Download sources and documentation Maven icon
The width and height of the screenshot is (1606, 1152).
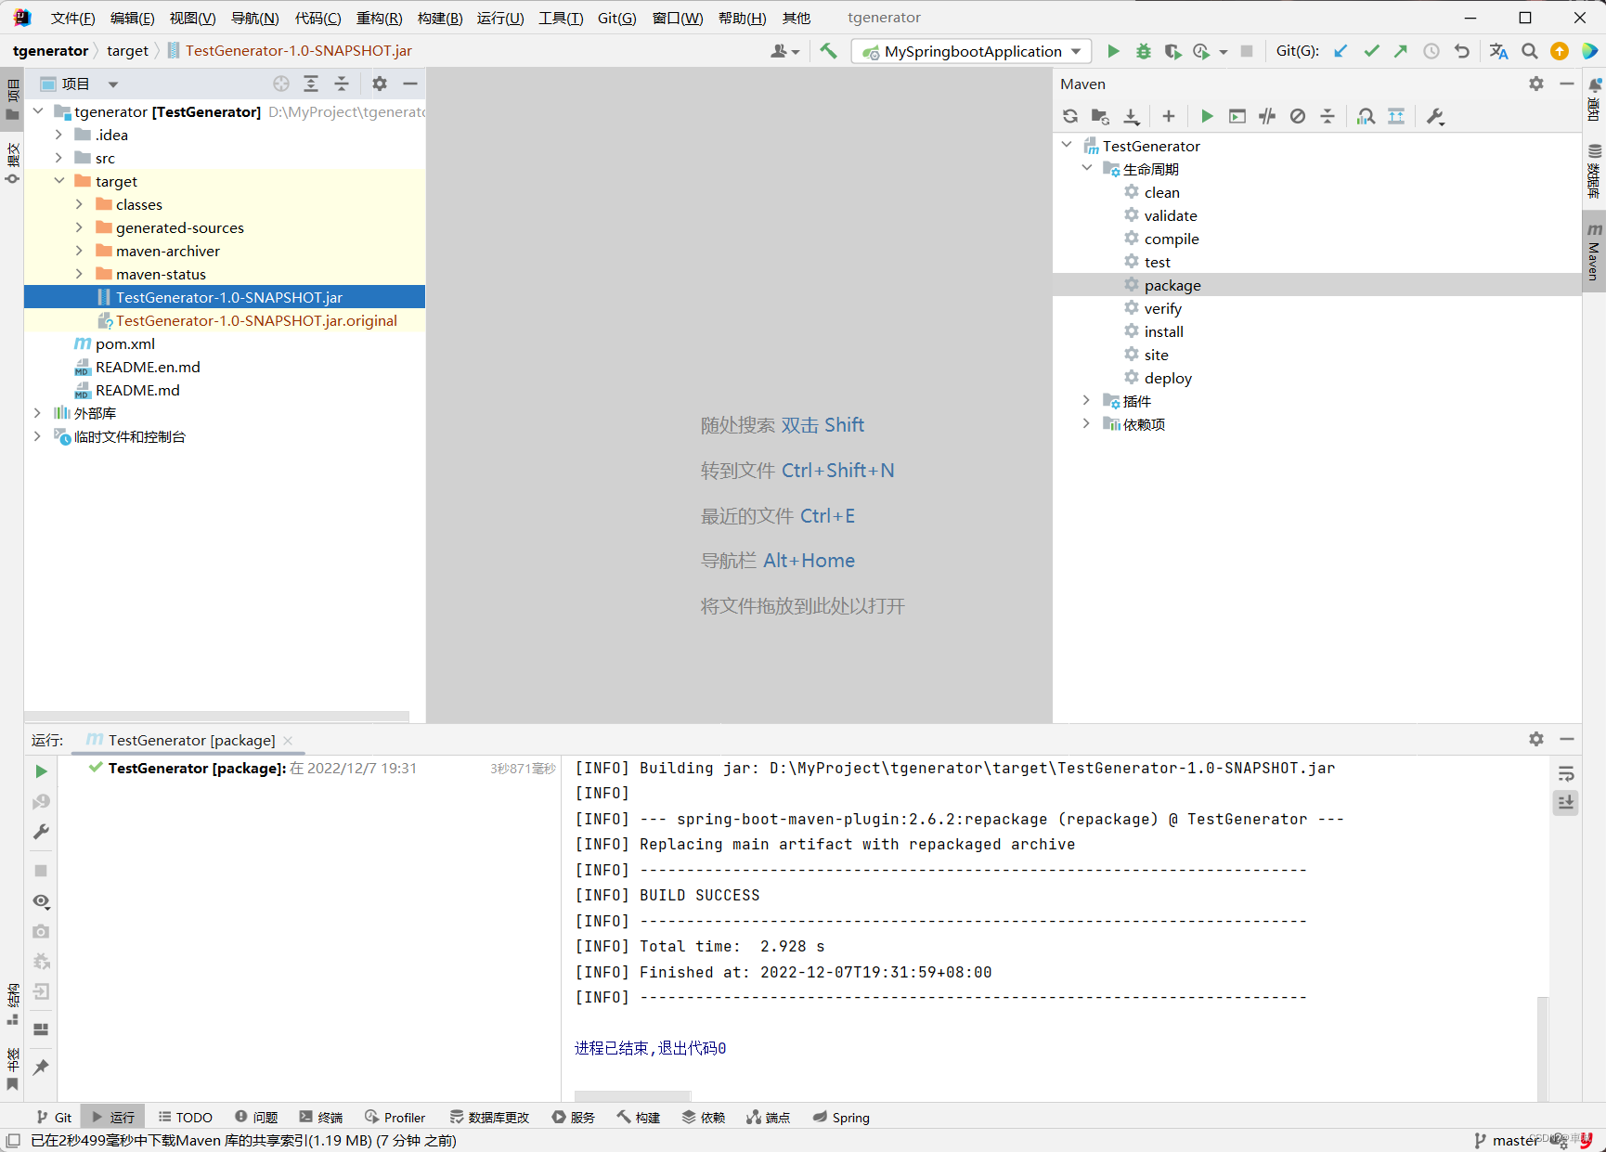click(x=1132, y=116)
